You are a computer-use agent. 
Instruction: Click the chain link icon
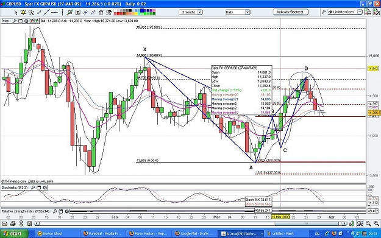click(21, 223)
